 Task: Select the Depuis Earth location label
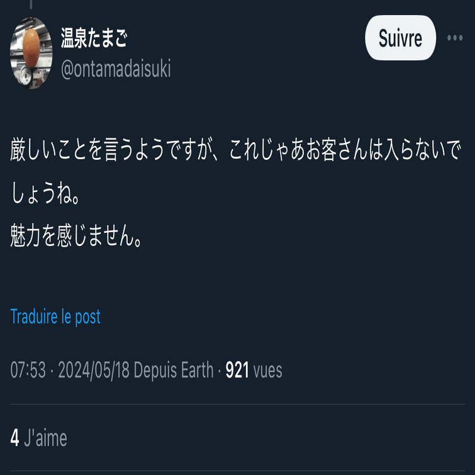[173, 370]
